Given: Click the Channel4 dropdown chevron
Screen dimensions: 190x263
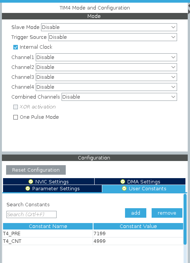Looking at the screenshot, I should point(173,87).
